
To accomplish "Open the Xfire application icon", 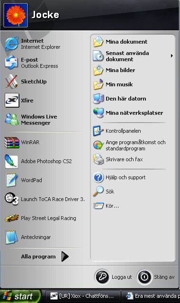I will 12,101.
